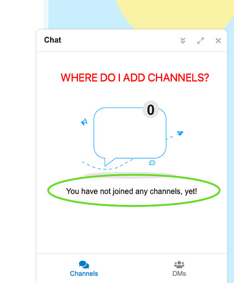Click the Chat panel title
Image resolution: width=234 pixels, height=283 pixels.
pyautogui.click(x=53, y=40)
